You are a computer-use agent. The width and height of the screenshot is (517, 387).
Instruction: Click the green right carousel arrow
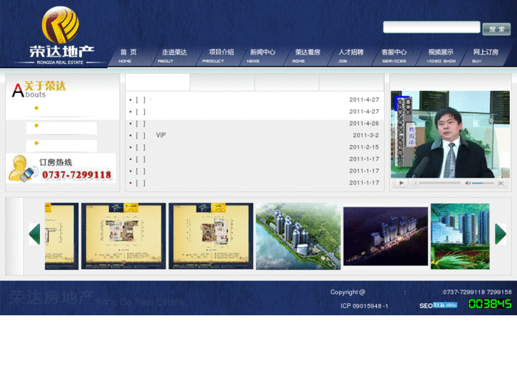501,234
